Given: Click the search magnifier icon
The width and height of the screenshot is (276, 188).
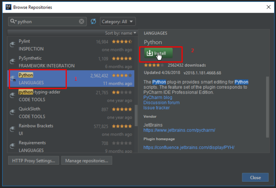Looking at the screenshot, I should click(x=13, y=21).
